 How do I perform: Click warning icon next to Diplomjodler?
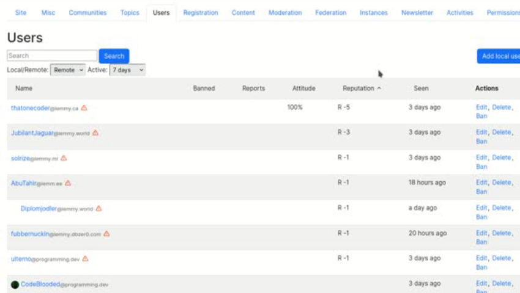[98, 208]
